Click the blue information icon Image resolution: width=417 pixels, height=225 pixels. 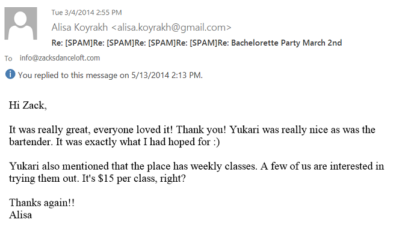(10, 74)
